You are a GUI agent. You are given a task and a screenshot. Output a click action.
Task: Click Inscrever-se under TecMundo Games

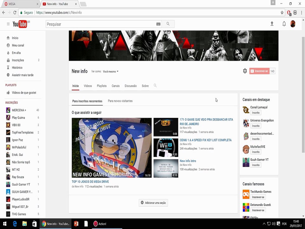click(258, 197)
